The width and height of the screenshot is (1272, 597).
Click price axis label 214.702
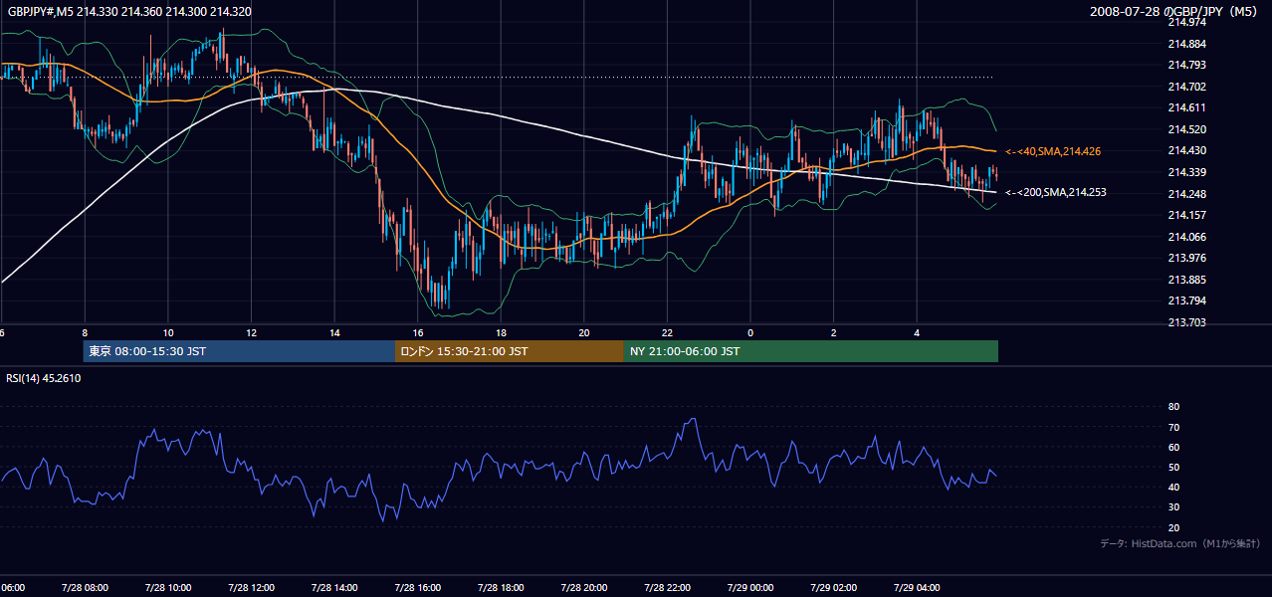point(1185,87)
